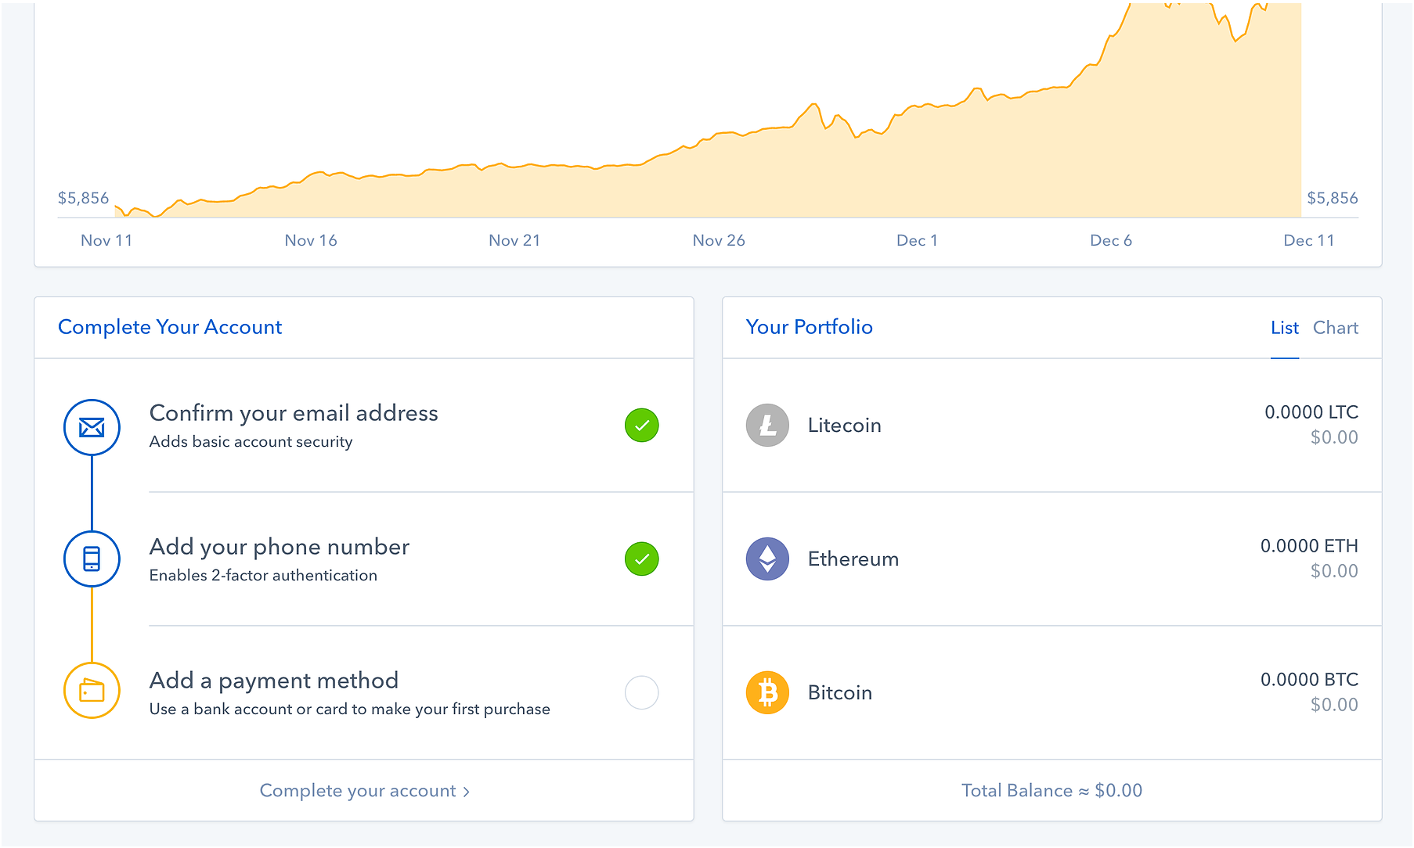Click the 0.0000 BTC balance
This screenshot has width=1414, height=848.
(x=1309, y=680)
